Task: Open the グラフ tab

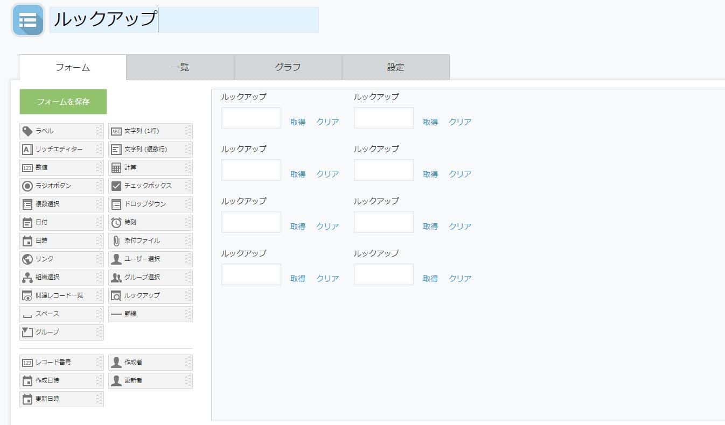Action: (288, 67)
